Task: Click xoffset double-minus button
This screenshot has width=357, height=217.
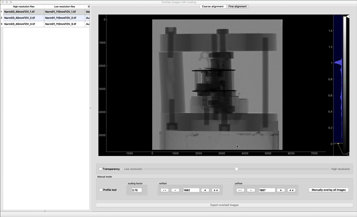Action: (164, 190)
